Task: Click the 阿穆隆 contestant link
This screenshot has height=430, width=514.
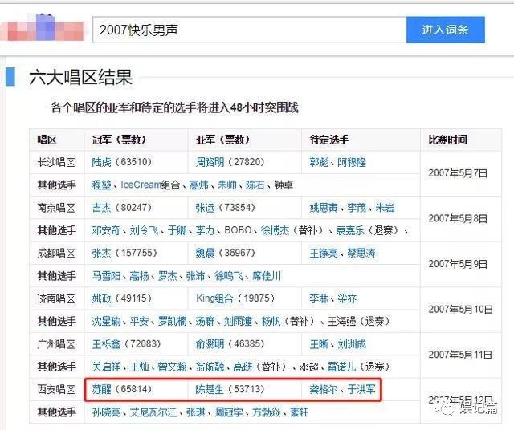Action: click(x=352, y=162)
